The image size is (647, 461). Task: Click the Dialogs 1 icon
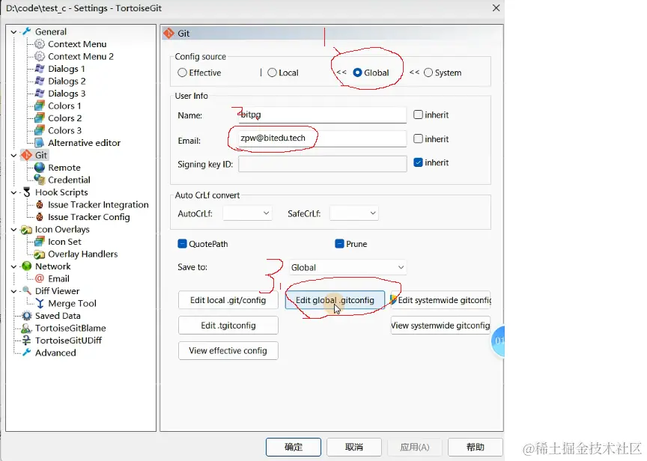[40, 68]
